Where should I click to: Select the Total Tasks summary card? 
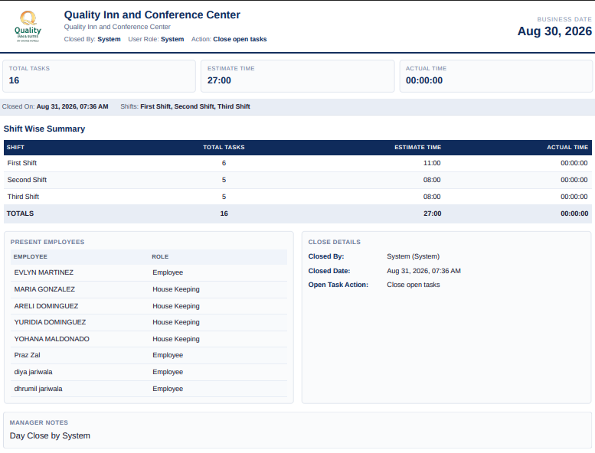pos(99,76)
